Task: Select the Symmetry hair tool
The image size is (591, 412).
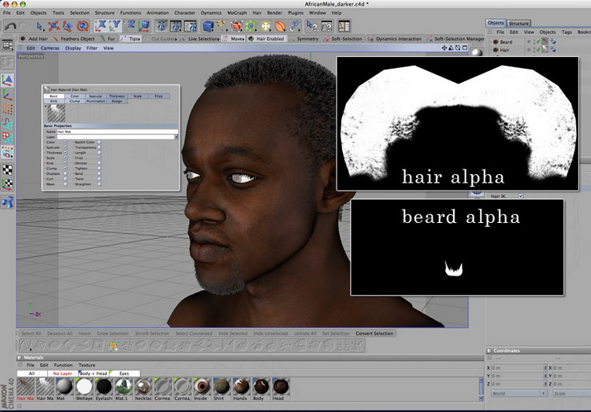Action: pos(308,38)
